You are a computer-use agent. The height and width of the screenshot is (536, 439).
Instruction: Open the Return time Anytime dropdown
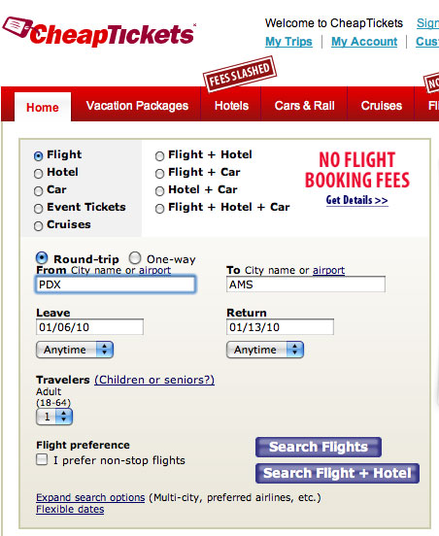[265, 350]
